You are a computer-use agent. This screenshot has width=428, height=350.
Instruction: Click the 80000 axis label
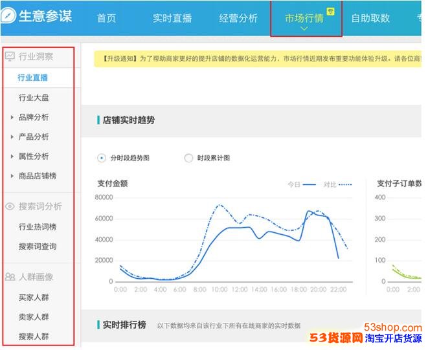click(104, 197)
